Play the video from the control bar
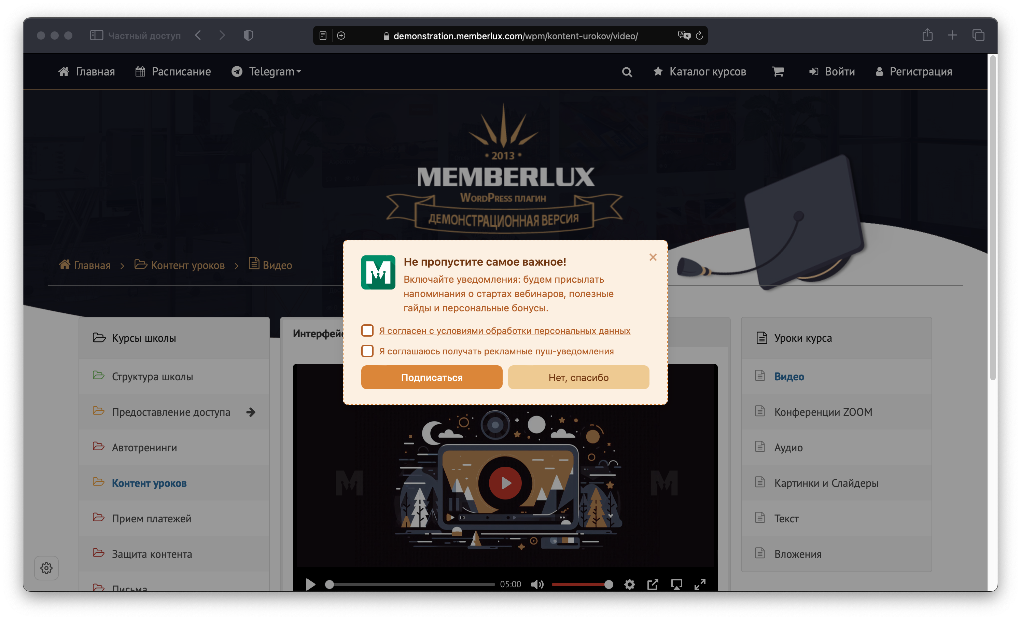 tap(310, 584)
